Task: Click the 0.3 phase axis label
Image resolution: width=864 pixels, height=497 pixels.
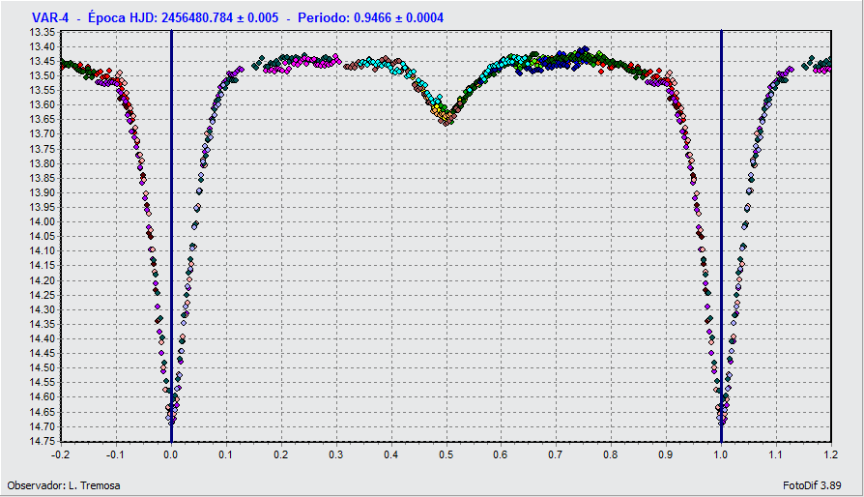Action: tap(336, 454)
